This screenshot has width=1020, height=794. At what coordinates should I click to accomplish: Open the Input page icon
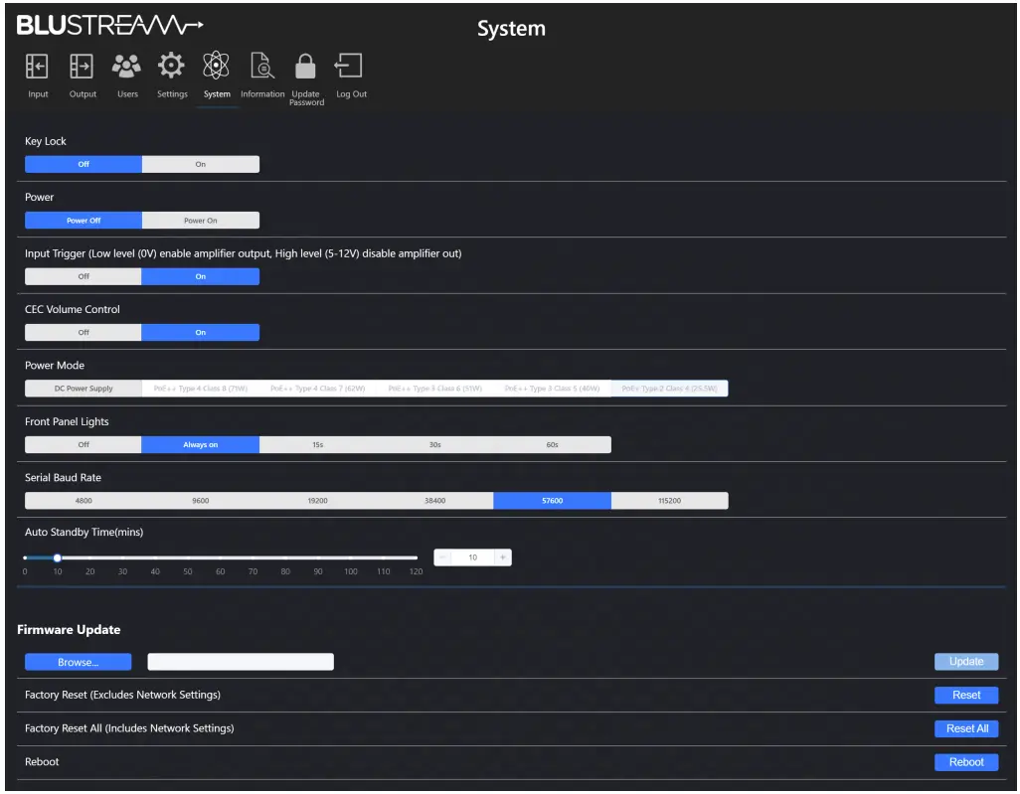pyautogui.click(x=37, y=67)
